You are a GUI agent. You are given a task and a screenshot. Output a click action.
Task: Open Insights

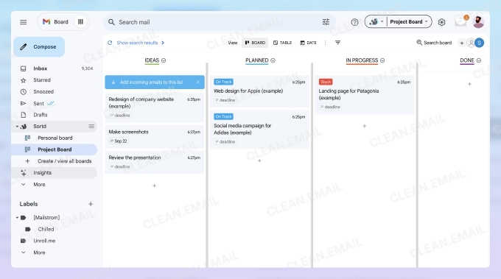tap(55, 173)
